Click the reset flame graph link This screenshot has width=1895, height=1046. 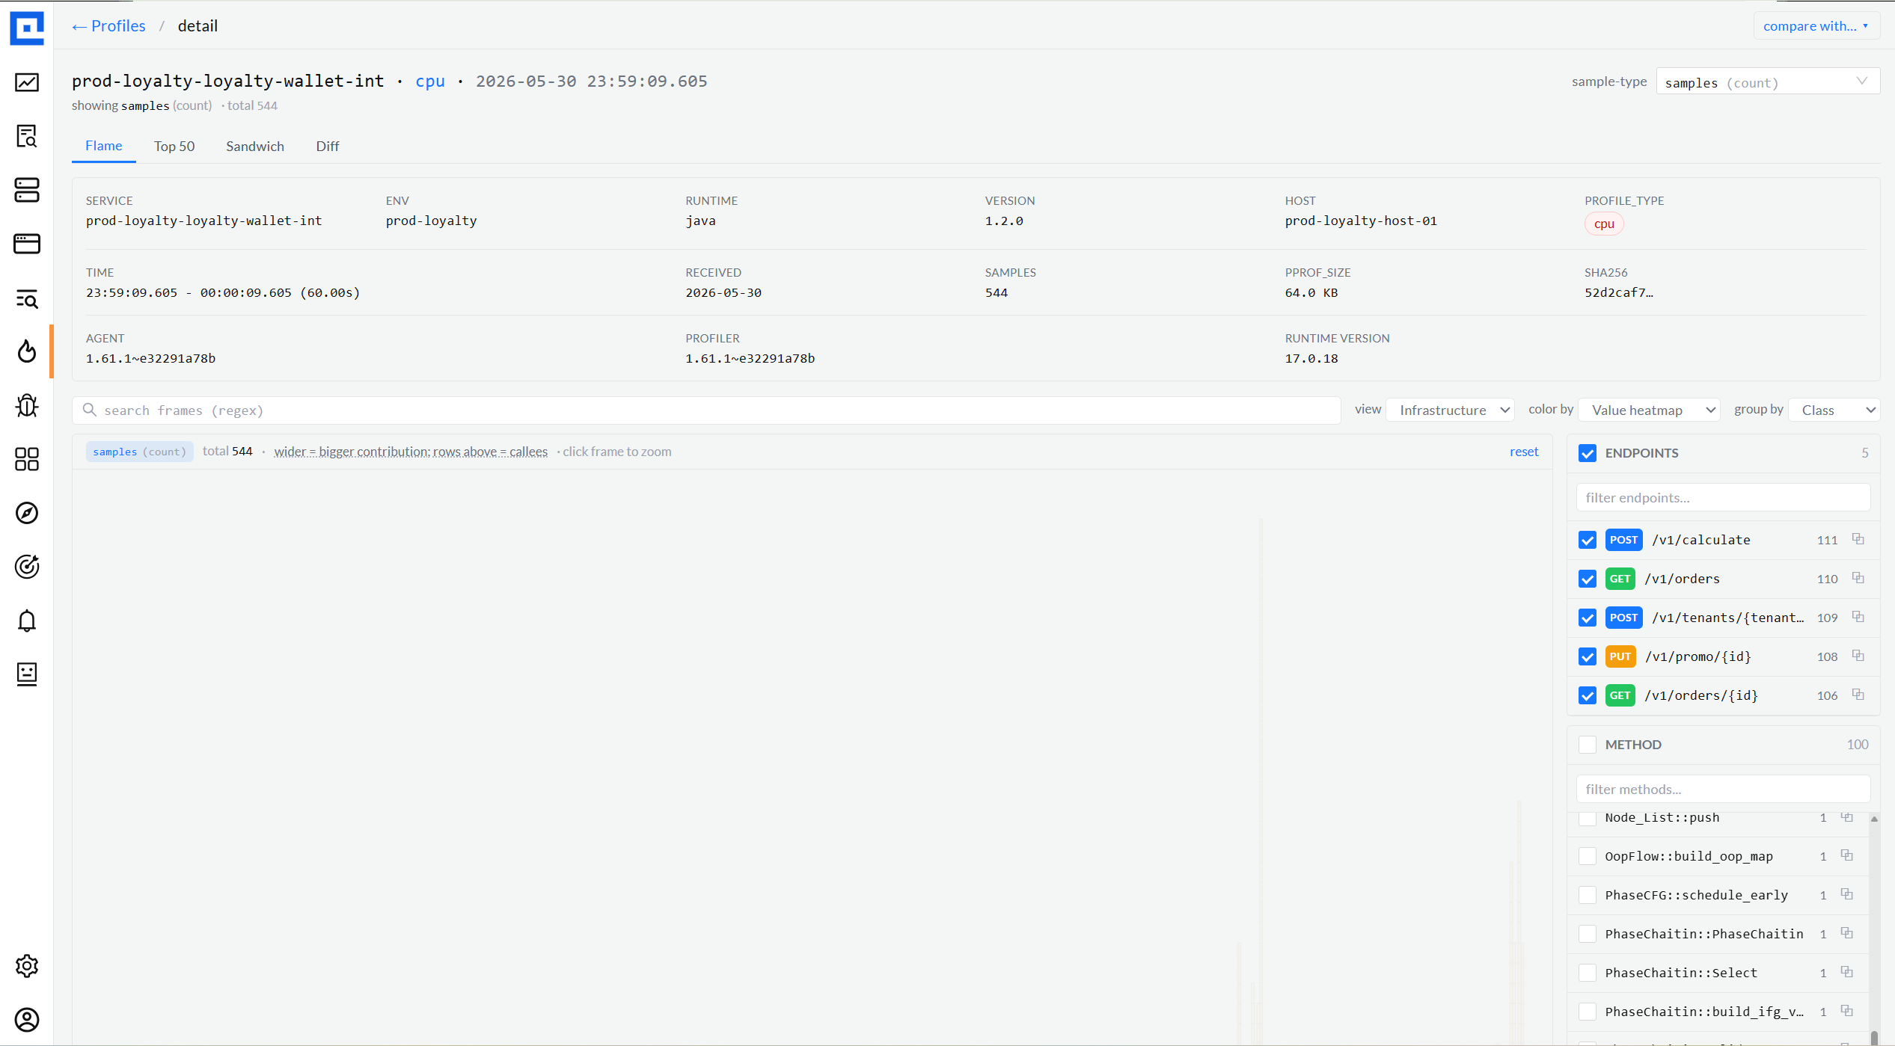coord(1524,452)
